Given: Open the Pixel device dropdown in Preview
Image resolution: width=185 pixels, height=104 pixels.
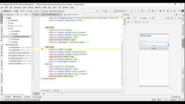Looking at the screenshot, I should 144,18.
